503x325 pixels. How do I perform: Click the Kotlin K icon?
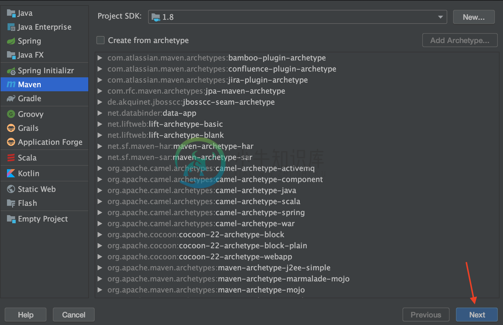pos(11,173)
